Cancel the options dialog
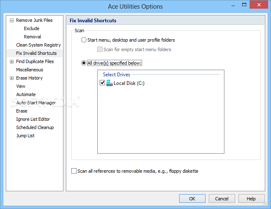The height and width of the screenshot is (209, 271). point(222,198)
